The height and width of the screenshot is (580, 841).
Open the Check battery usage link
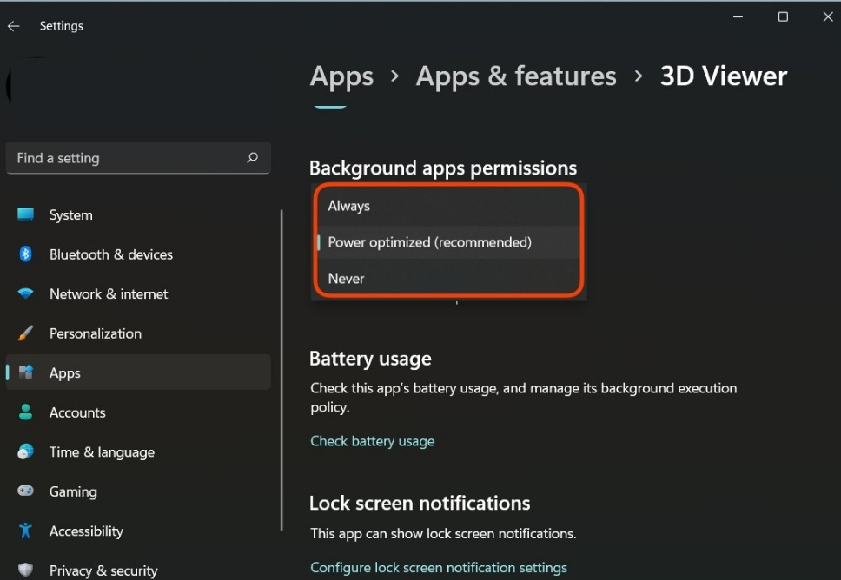(x=373, y=441)
